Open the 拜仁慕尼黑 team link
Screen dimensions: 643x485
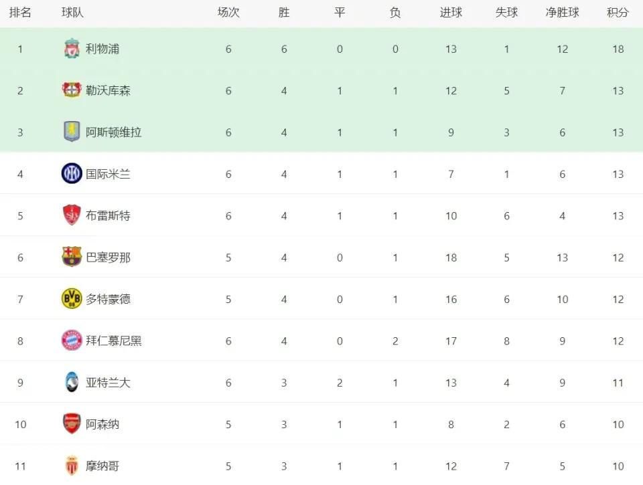coord(114,341)
